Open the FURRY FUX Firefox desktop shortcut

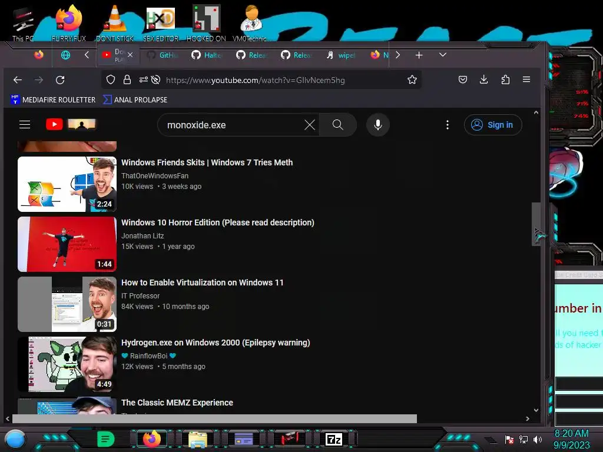[x=69, y=24]
